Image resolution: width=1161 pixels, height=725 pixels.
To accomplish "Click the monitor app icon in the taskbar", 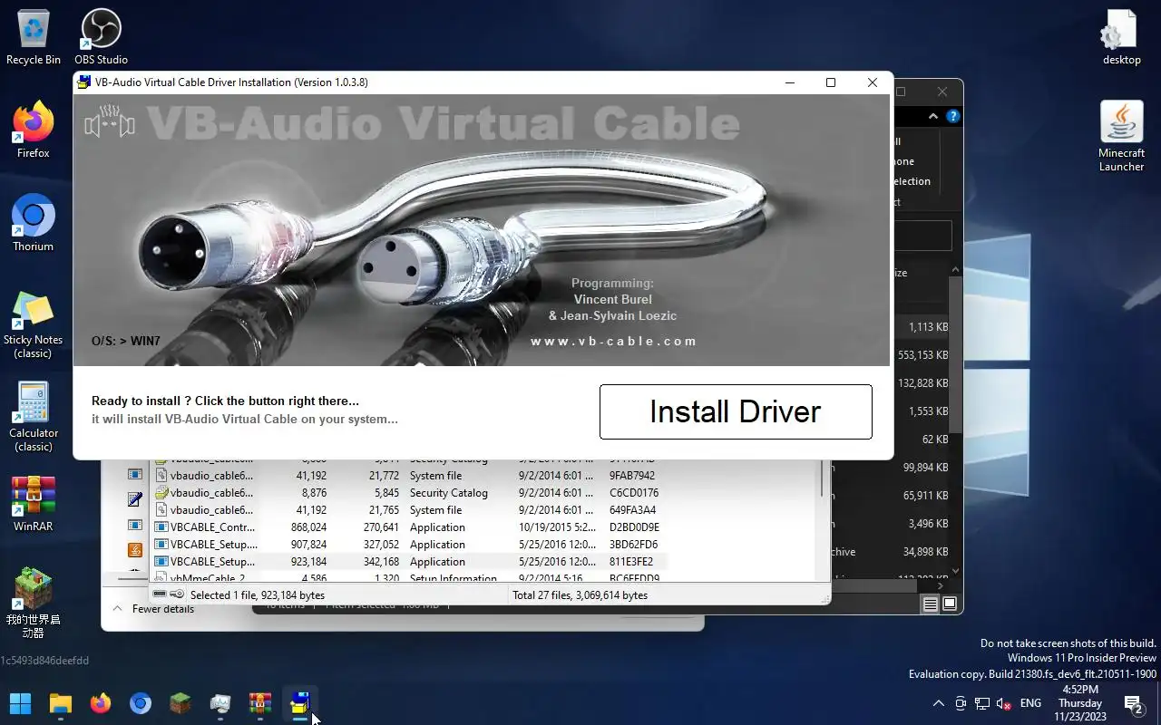I will (220, 703).
